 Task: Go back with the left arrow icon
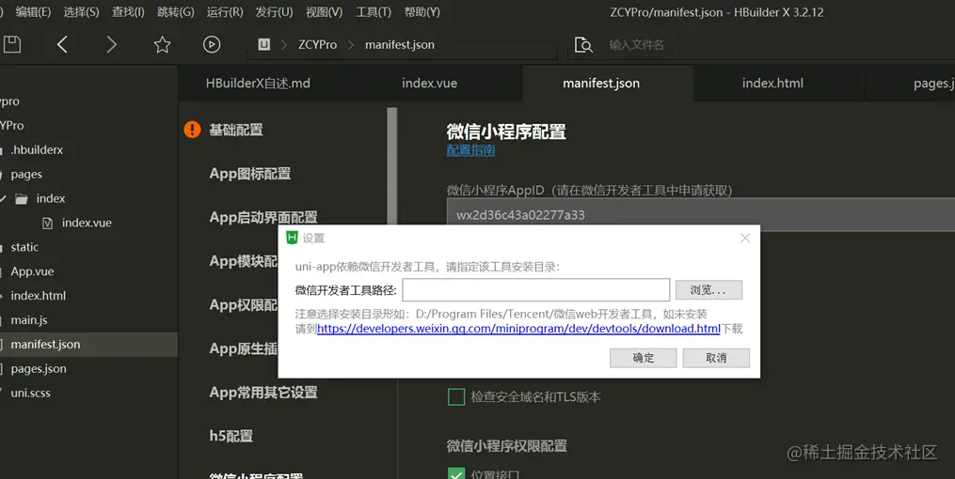(62, 44)
